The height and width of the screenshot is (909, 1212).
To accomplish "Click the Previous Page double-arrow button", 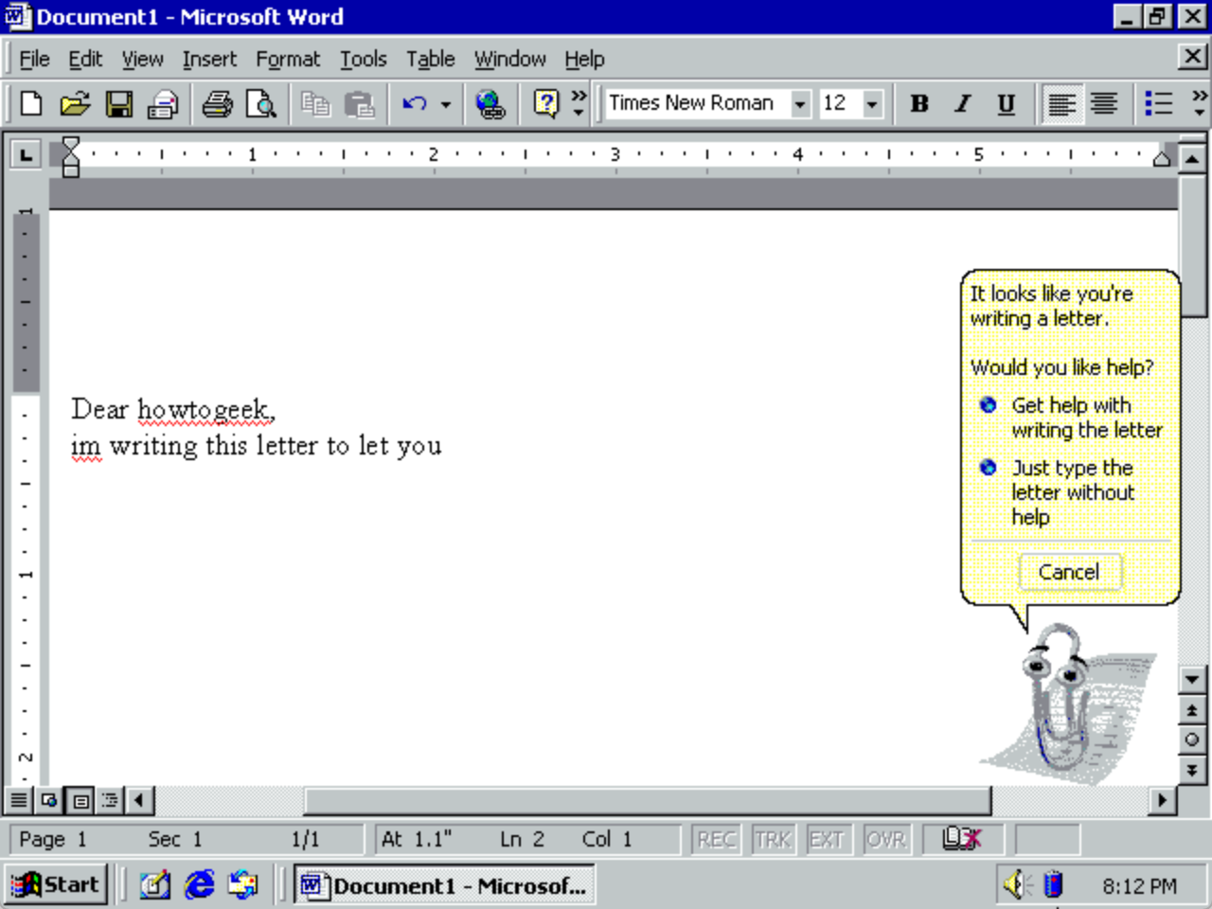I will click(1192, 709).
